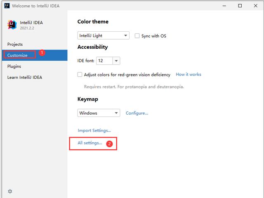Click Import Settings... link
The height and width of the screenshot is (198, 264).
[94, 130]
